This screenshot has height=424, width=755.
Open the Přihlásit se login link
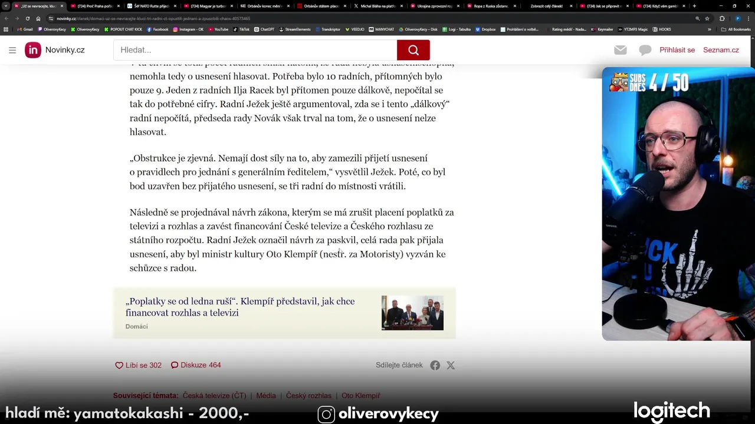pos(677,50)
